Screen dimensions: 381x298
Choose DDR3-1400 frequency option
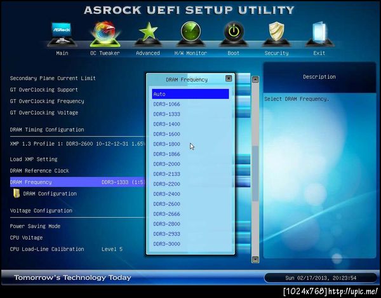pyautogui.click(x=166, y=124)
